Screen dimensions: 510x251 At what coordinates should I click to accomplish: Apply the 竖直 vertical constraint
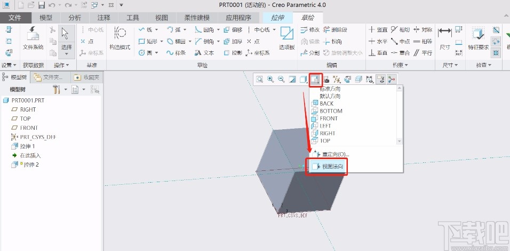click(378, 29)
